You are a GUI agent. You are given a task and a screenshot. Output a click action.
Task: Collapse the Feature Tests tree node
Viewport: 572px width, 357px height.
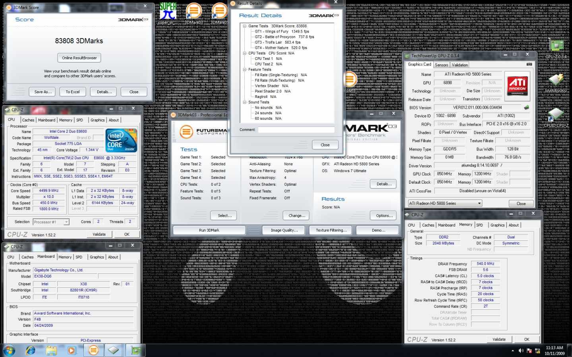click(x=245, y=69)
